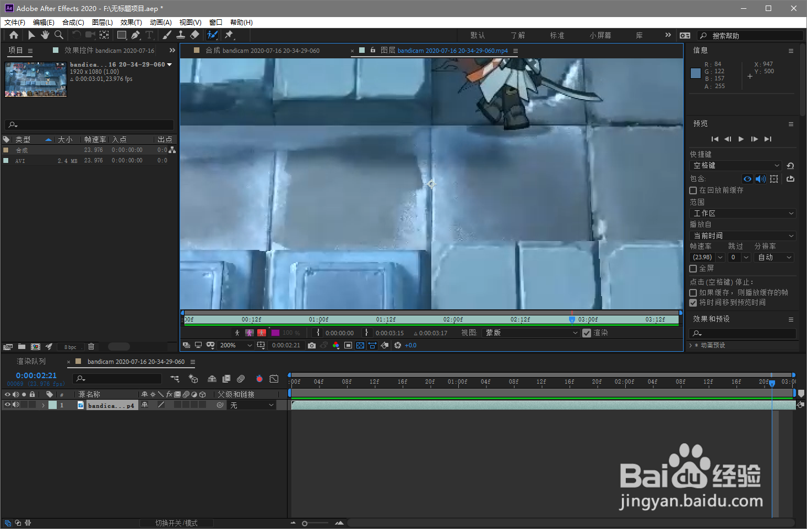Open the '空格键' shortcut dropdown
The width and height of the screenshot is (807, 529).
tap(736, 166)
